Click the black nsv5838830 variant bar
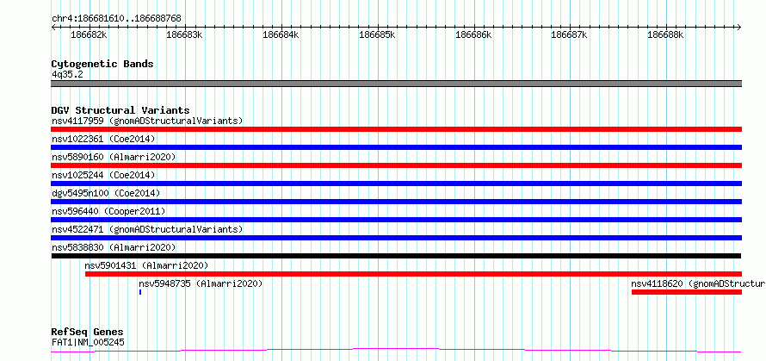 point(396,256)
